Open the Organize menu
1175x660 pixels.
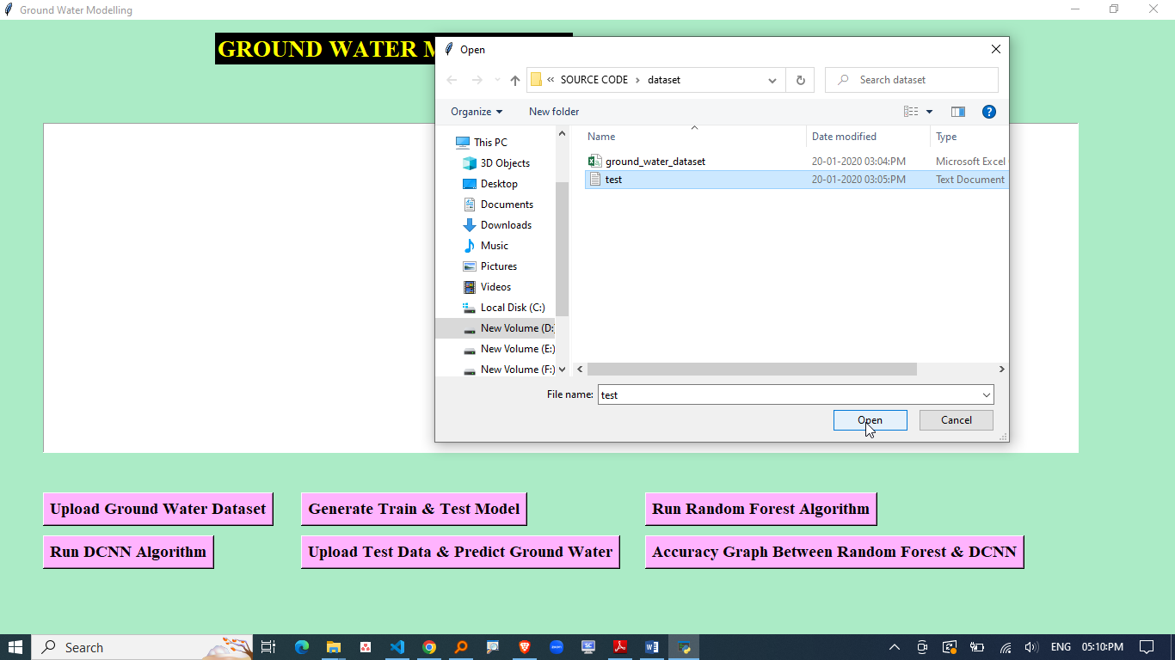coord(477,112)
